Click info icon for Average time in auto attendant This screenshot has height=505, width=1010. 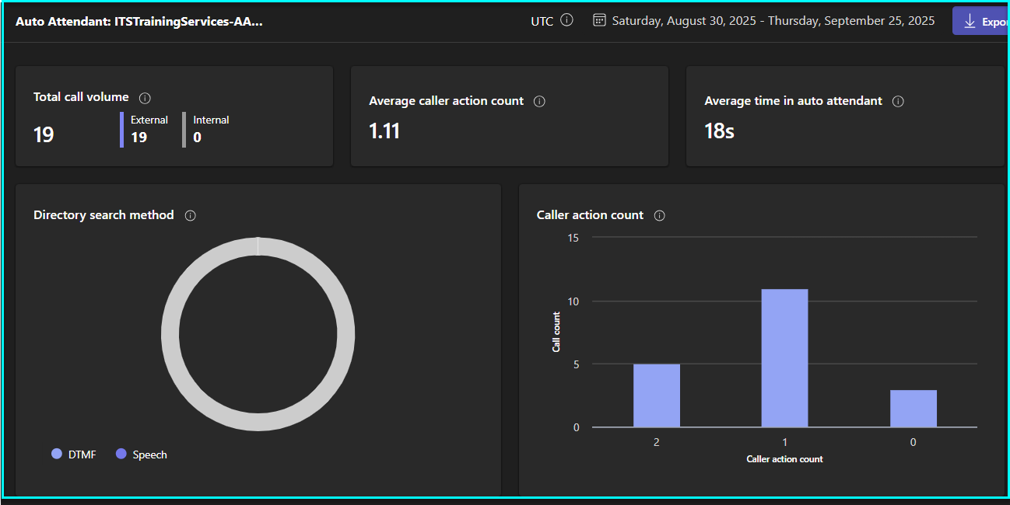(x=898, y=101)
